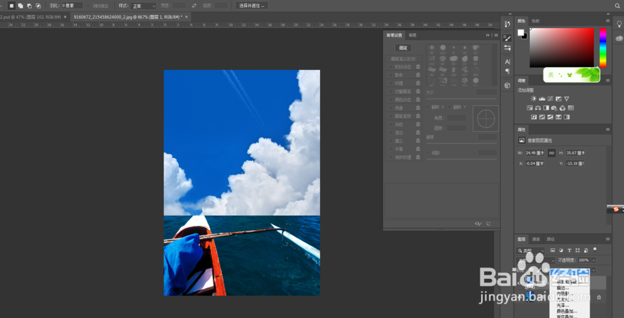This screenshot has width=624, height=318.
Task: Open the Paragraph panel dock icon
Action: pyautogui.click(x=507, y=71)
